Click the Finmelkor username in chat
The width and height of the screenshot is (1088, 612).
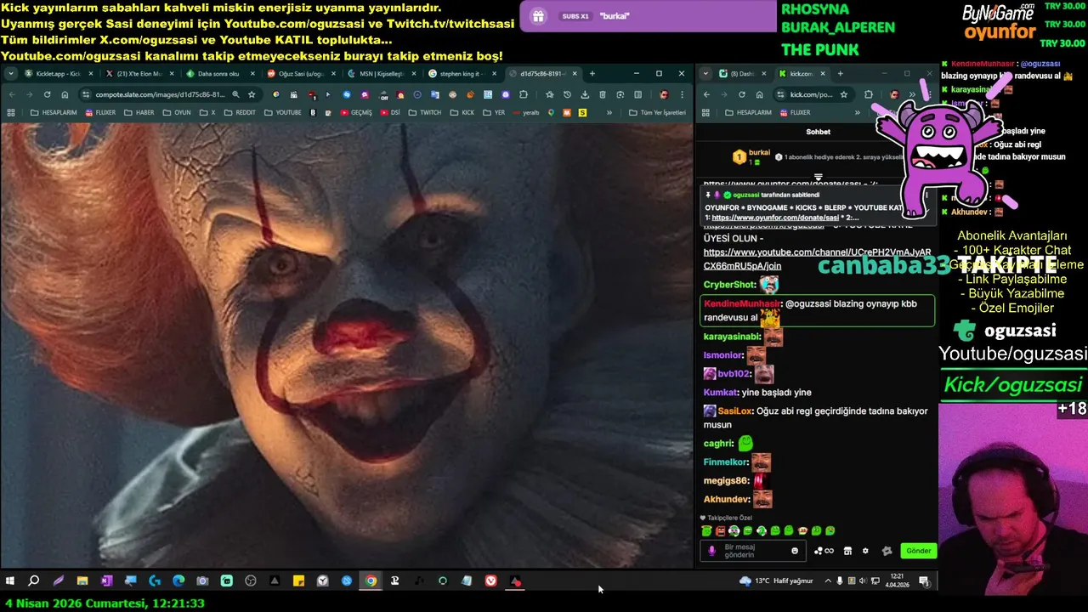point(726,462)
